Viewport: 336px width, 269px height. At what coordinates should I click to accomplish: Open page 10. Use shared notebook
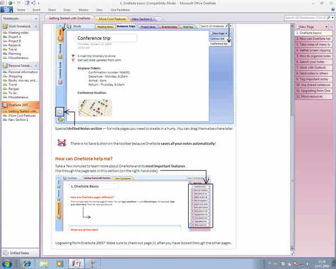[x=314, y=85]
